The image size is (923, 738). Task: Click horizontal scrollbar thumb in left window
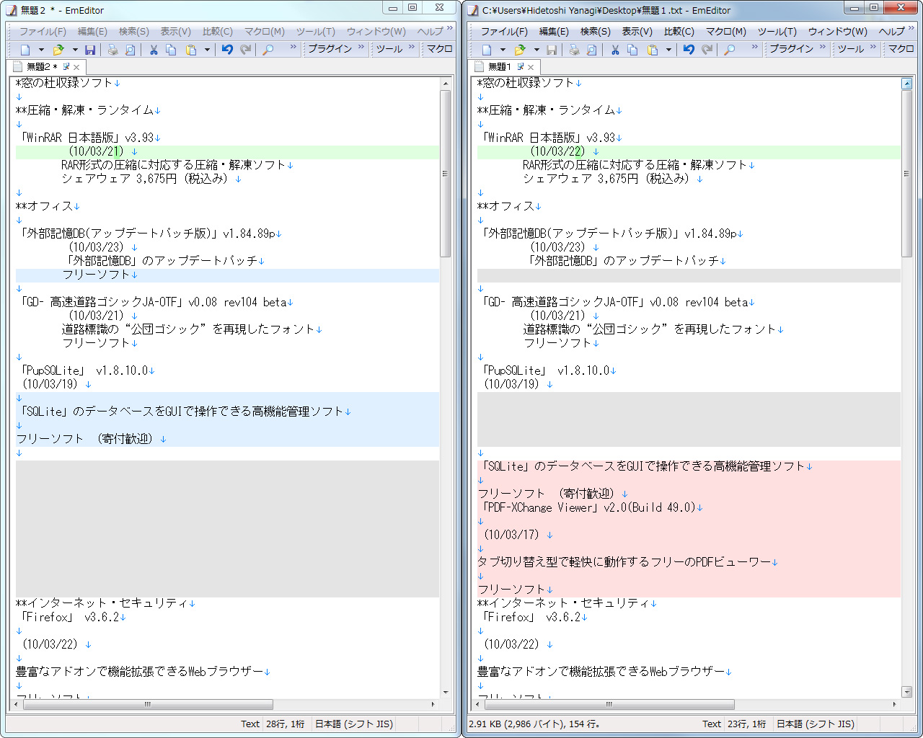(x=148, y=704)
